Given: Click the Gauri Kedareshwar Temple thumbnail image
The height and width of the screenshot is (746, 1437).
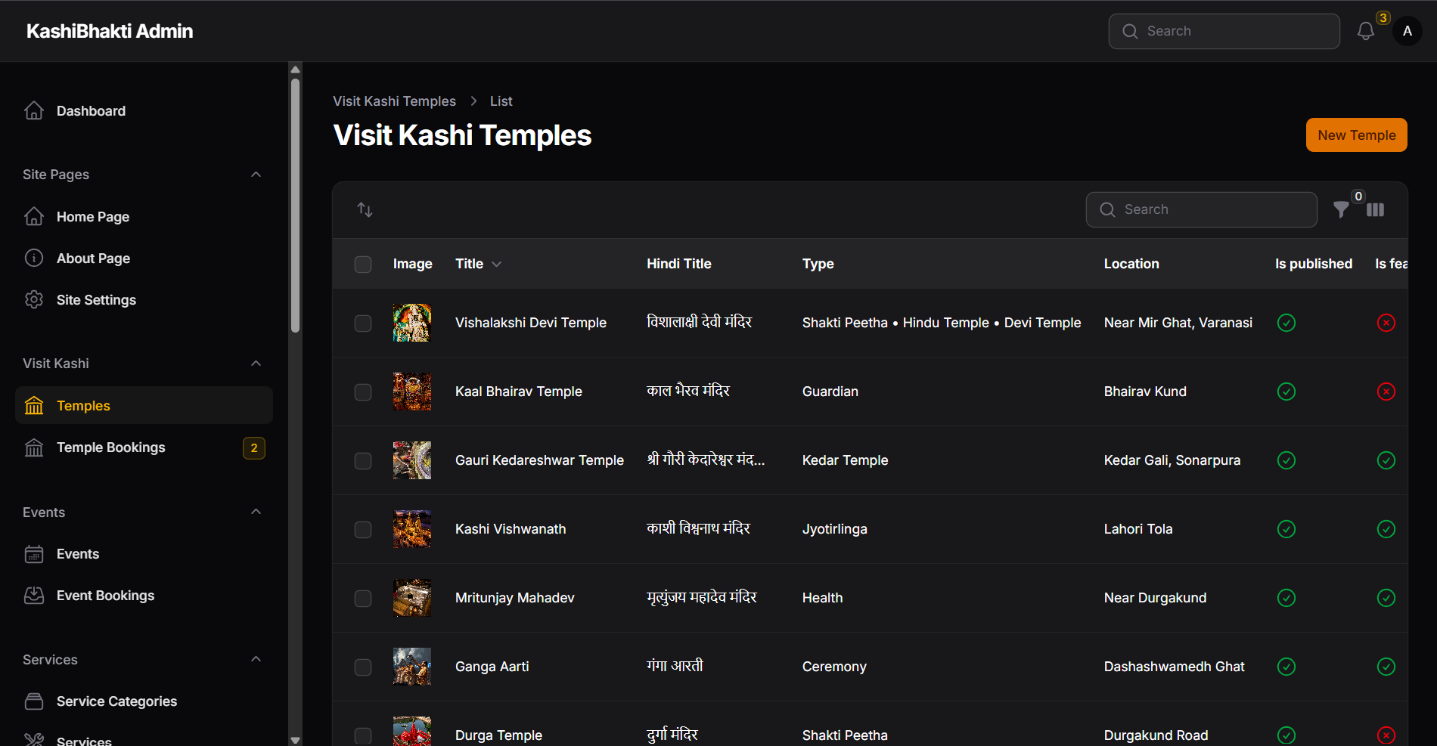Looking at the screenshot, I should point(412,460).
